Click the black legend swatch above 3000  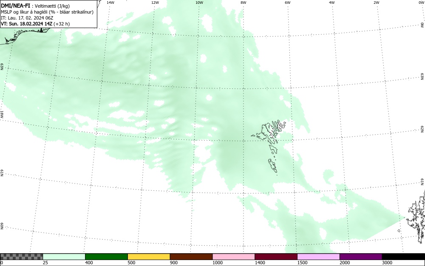tap(403, 257)
